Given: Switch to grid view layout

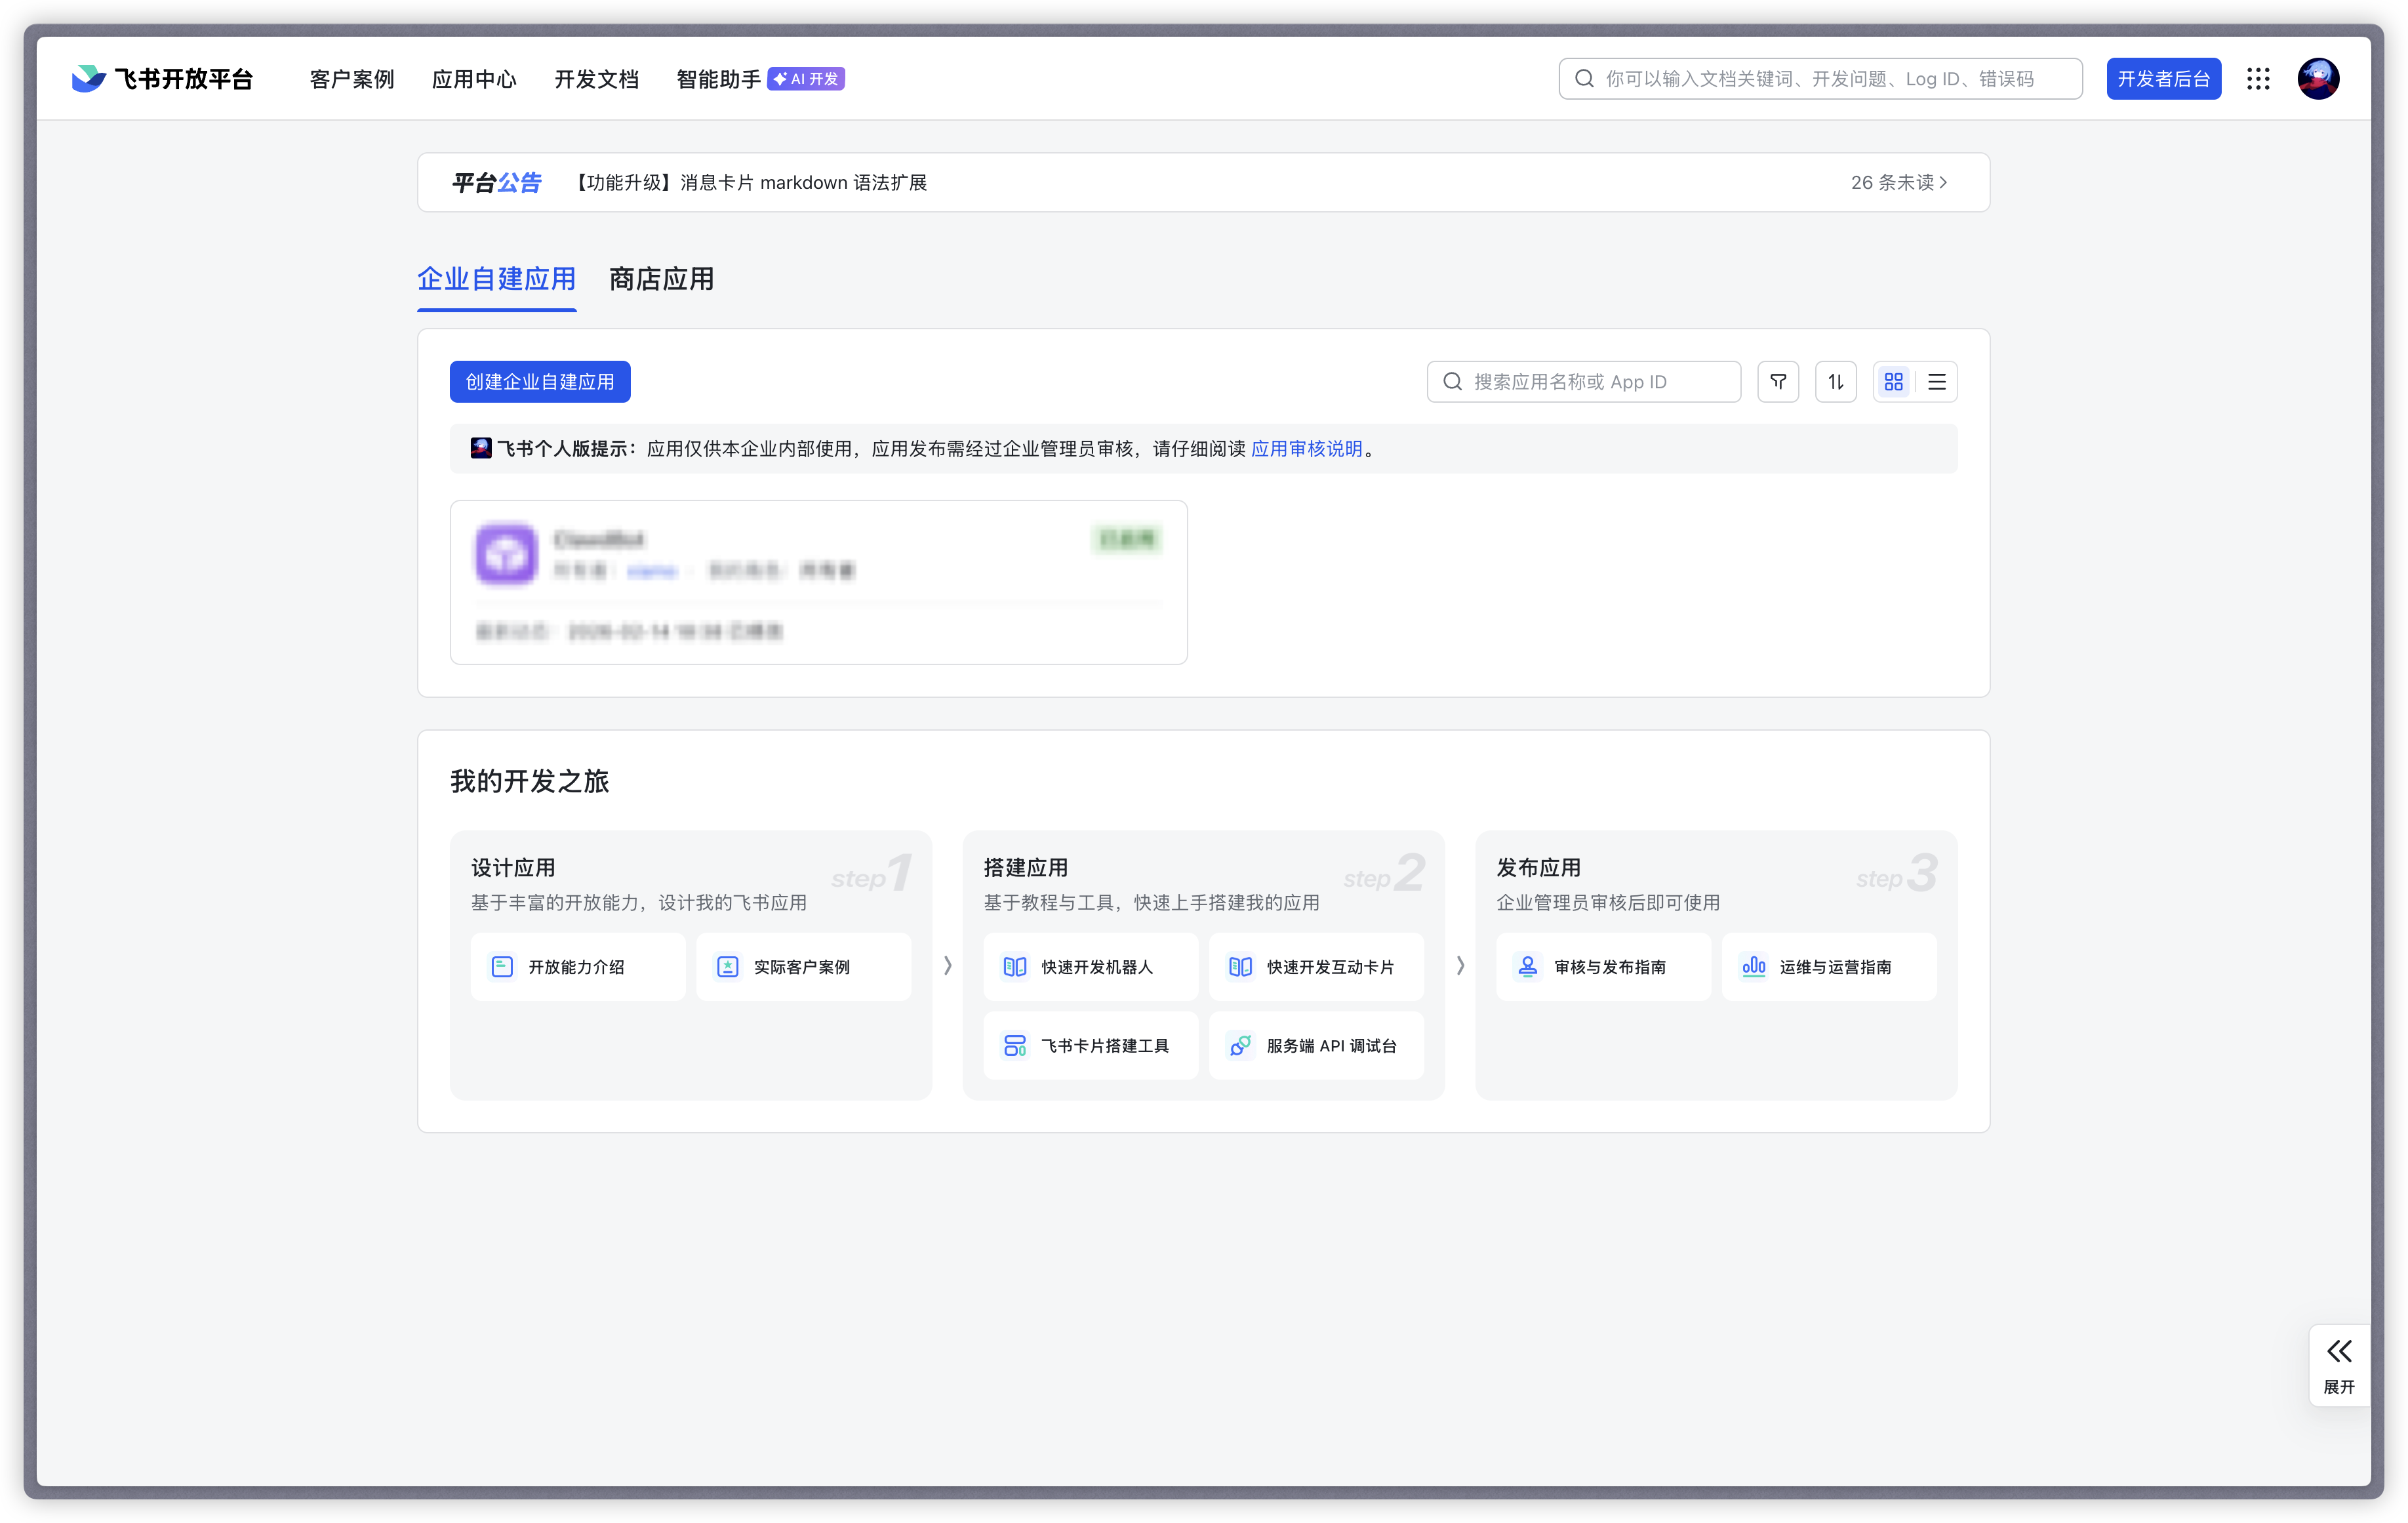Looking at the screenshot, I should 1893,382.
